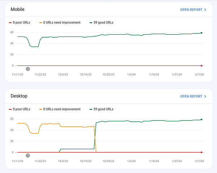Click the green endpoint dot on Mobile chart

click(201, 33)
